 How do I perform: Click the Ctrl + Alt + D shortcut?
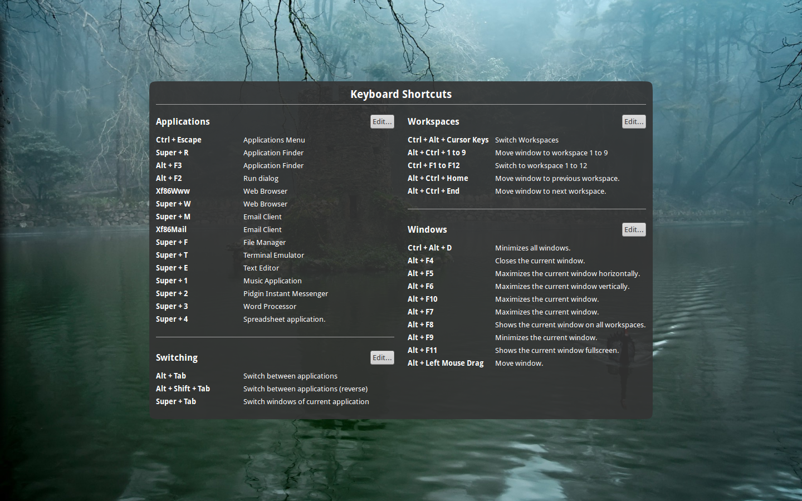pos(429,248)
